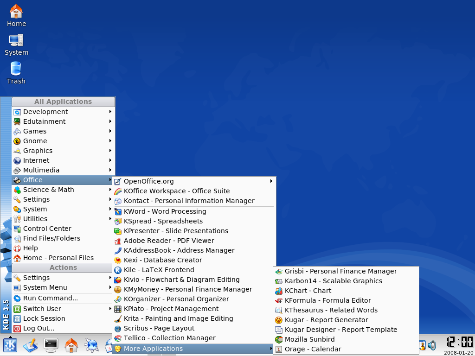Click the pencil desktop icon in panel

(x=30, y=345)
